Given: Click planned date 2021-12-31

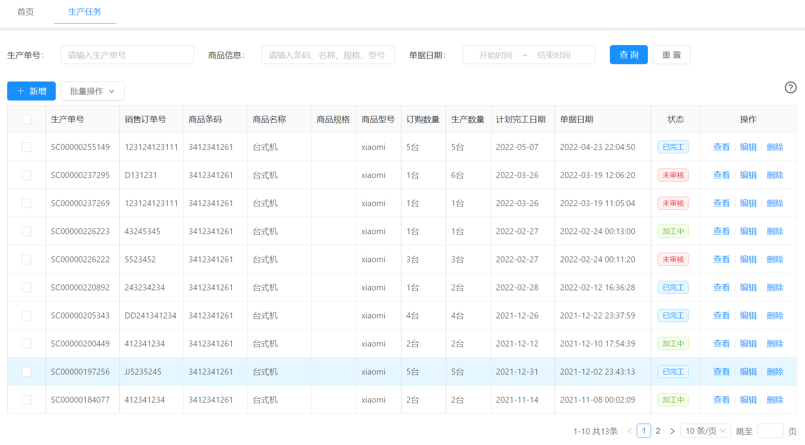Looking at the screenshot, I should (x=517, y=372).
